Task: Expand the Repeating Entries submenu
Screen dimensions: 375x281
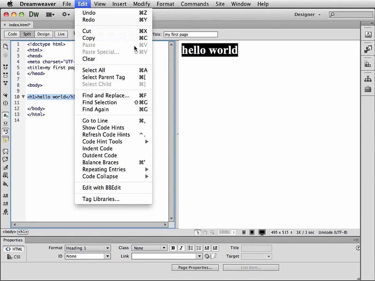Action: pyautogui.click(x=113, y=169)
